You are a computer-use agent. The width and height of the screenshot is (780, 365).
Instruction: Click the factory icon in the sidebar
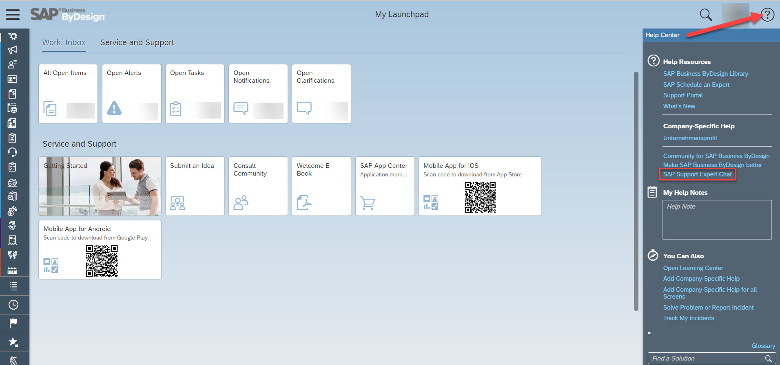click(x=13, y=270)
